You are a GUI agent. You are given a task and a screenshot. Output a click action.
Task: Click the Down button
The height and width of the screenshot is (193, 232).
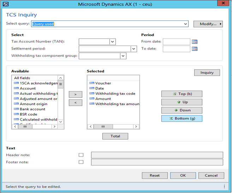pyautogui.click(x=182, y=110)
